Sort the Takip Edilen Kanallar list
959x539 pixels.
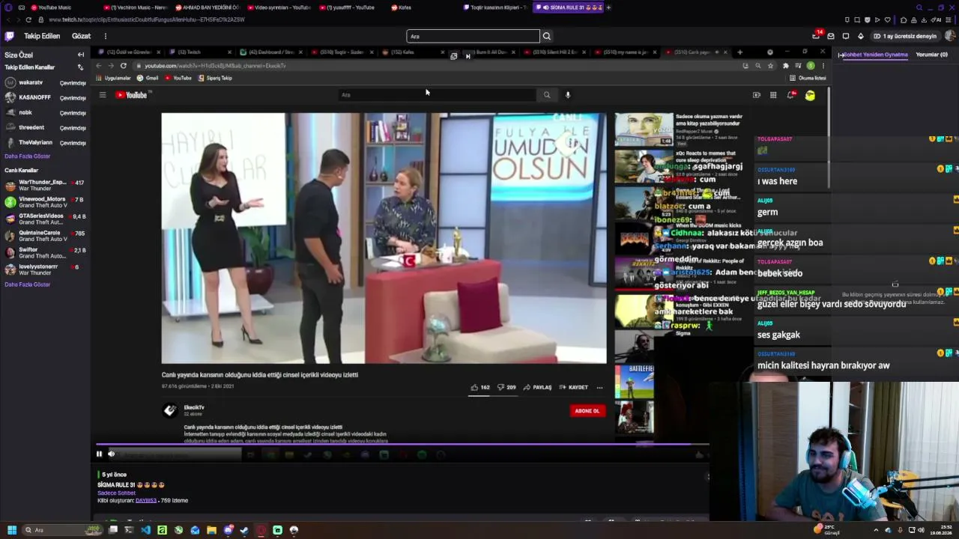coord(81,67)
